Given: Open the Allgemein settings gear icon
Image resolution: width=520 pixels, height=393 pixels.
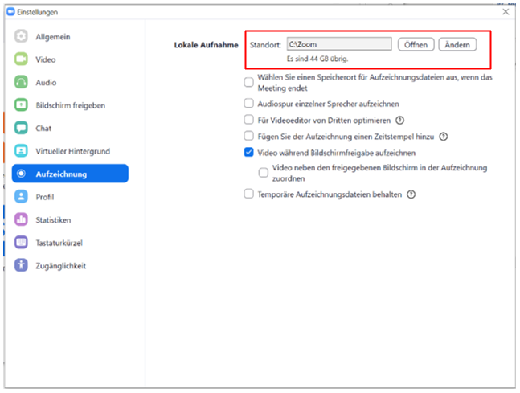Looking at the screenshot, I should (21, 36).
